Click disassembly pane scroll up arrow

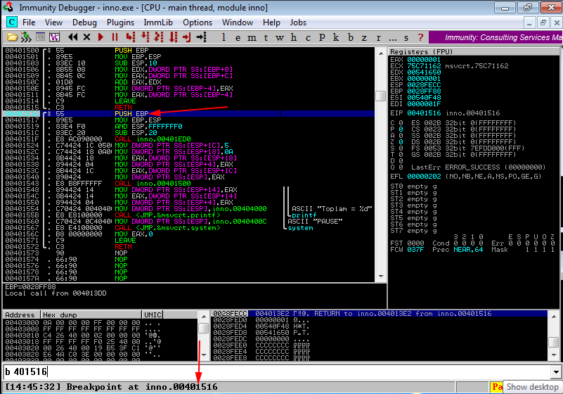point(380,53)
